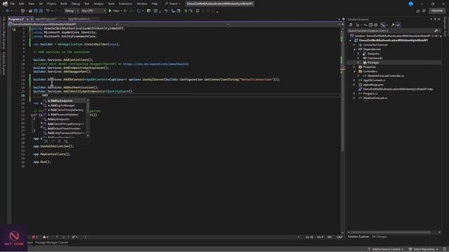Click the Solution Explorer pin icon

pyautogui.click(x=435, y=19)
